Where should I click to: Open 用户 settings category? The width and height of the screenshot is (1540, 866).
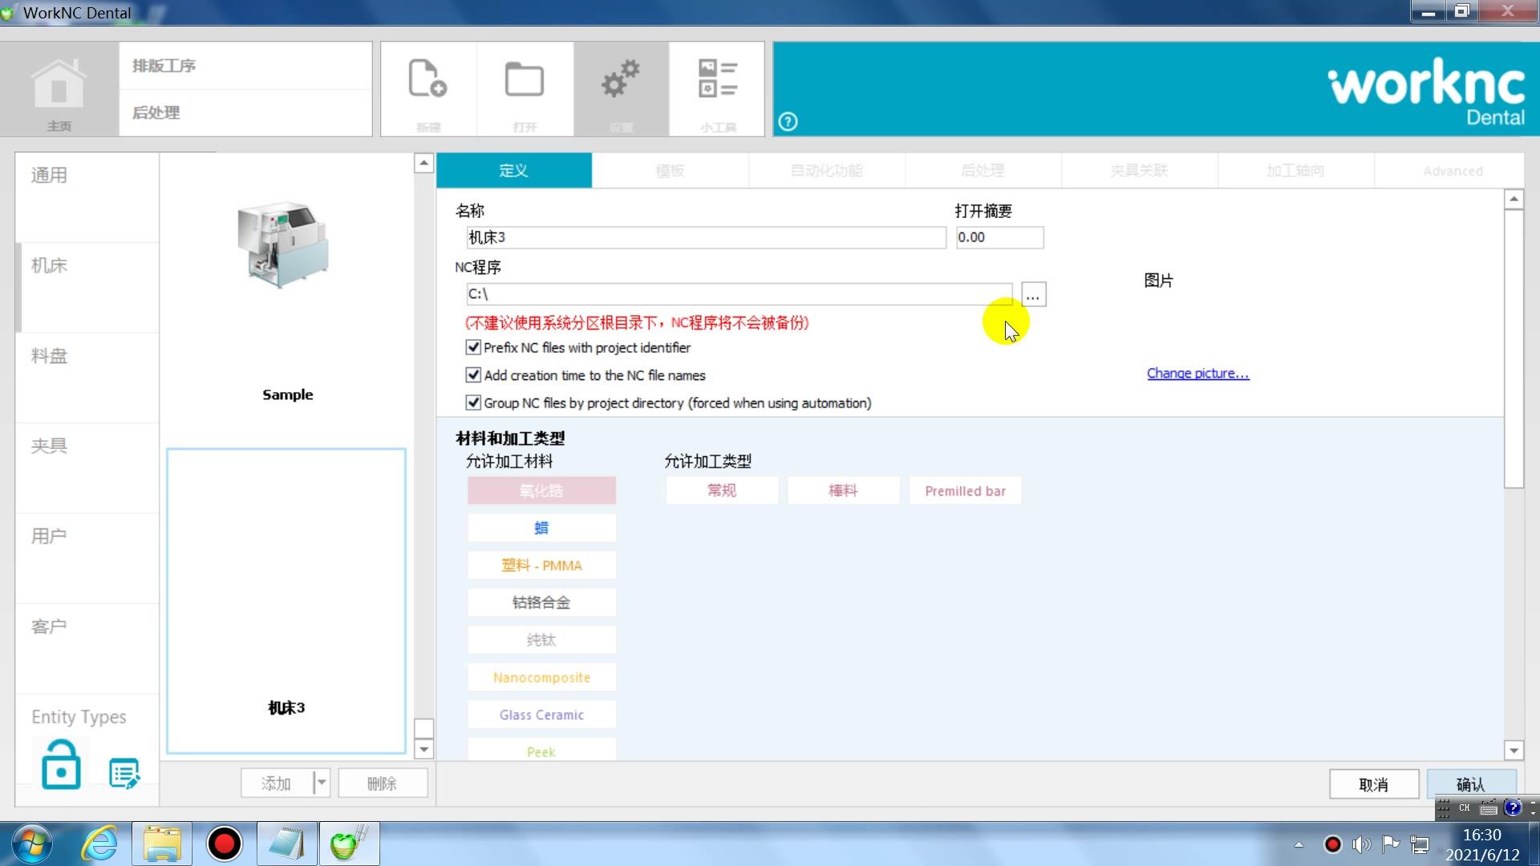point(87,558)
